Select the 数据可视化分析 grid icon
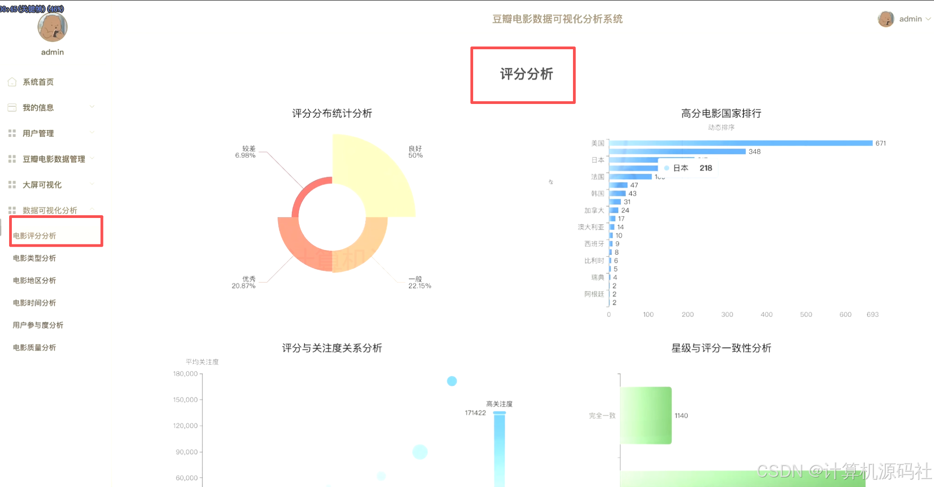The image size is (934, 487). pos(12,210)
